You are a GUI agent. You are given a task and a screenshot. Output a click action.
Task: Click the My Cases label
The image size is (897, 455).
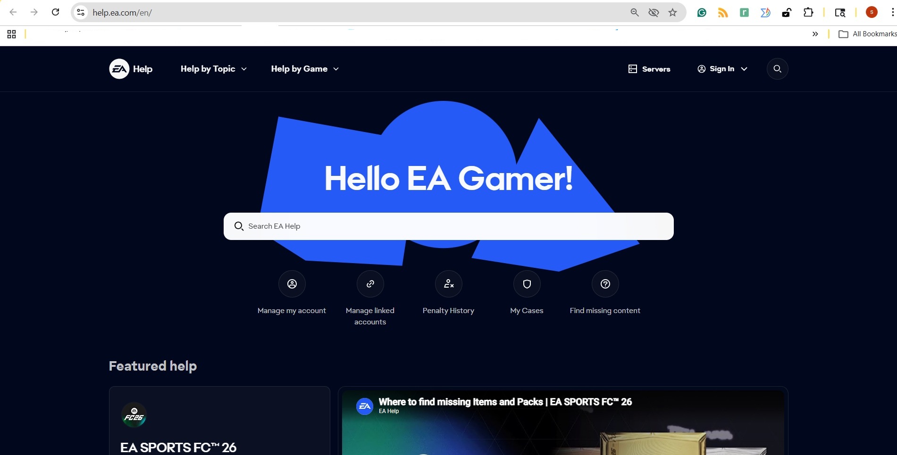527,311
